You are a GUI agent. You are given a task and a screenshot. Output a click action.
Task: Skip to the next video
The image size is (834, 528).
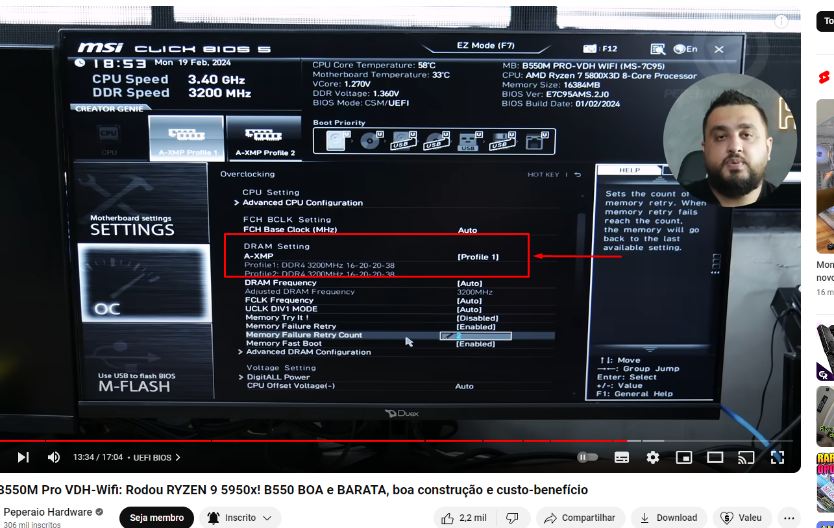click(x=23, y=457)
